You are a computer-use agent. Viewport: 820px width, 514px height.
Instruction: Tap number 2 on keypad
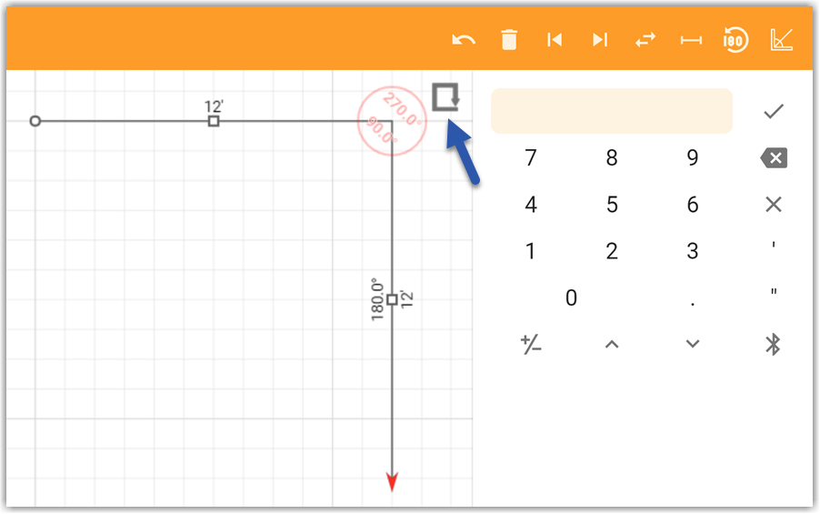click(x=612, y=251)
